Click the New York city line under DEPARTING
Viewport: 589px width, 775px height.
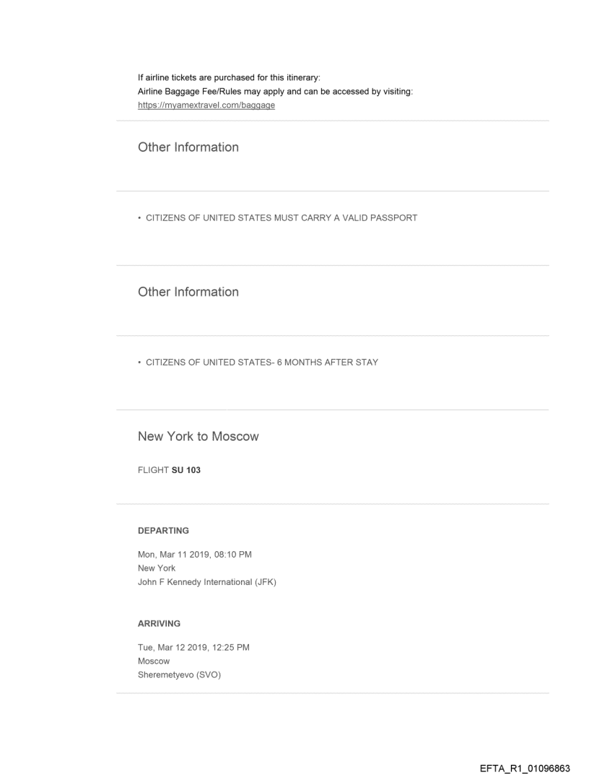point(157,568)
